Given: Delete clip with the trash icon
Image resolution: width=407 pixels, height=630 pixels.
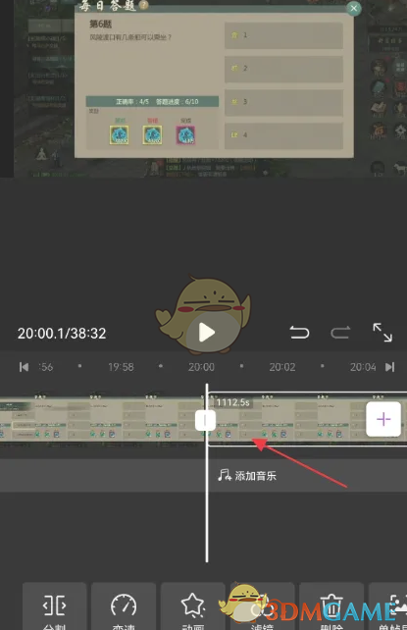Looking at the screenshot, I should click(331, 606).
